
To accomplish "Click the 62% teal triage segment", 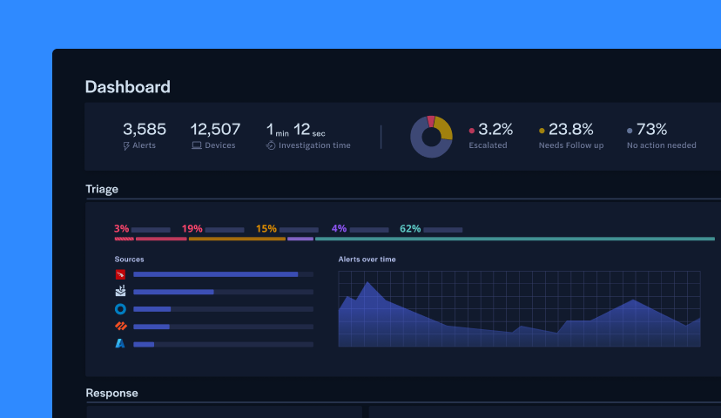I will [x=514, y=239].
